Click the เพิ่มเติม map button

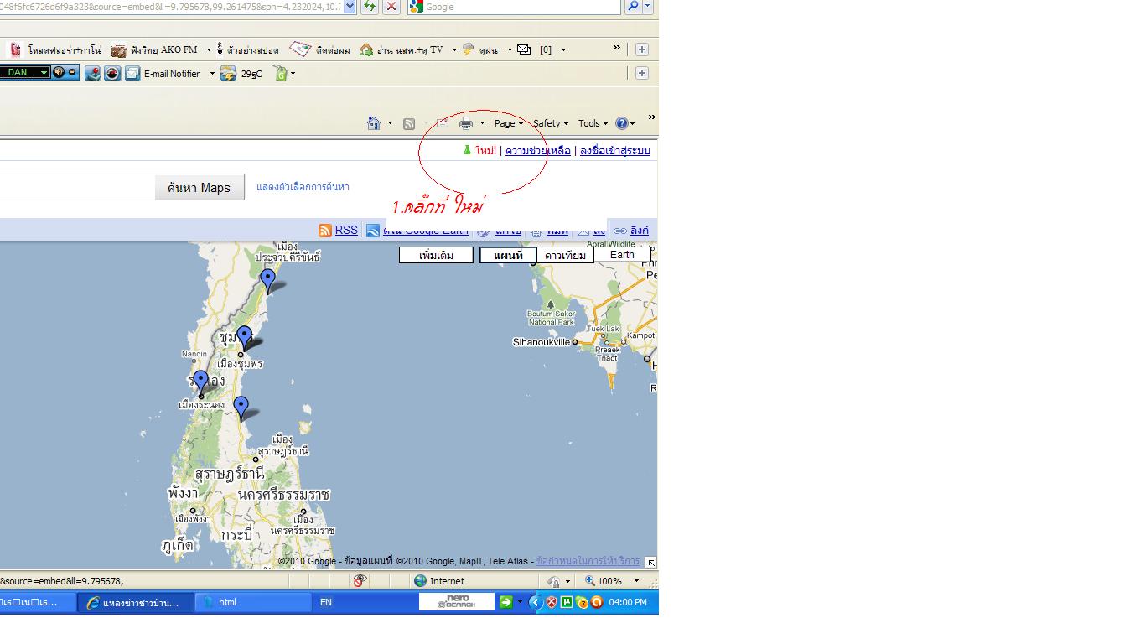click(x=436, y=255)
